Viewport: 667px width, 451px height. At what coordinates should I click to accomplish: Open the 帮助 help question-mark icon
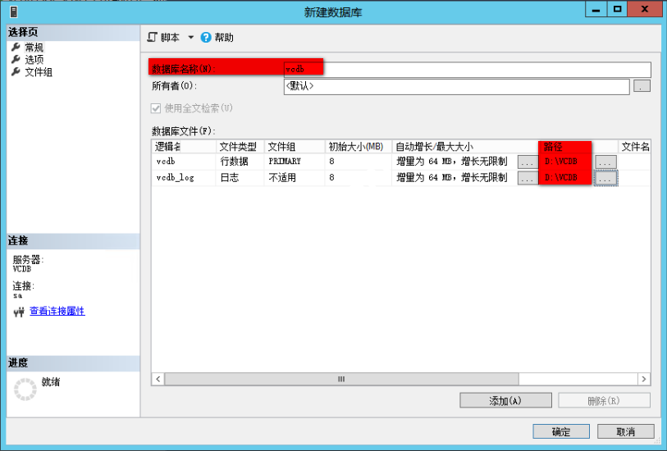point(206,38)
